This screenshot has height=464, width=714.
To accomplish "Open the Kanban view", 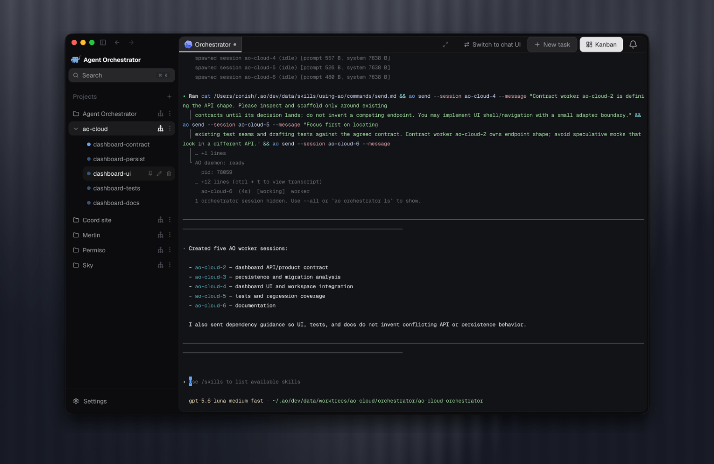I will pyautogui.click(x=601, y=44).
